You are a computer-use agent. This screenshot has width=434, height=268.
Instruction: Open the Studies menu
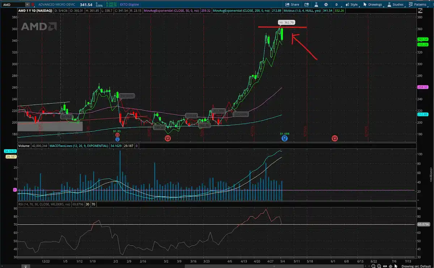point(395,4)
